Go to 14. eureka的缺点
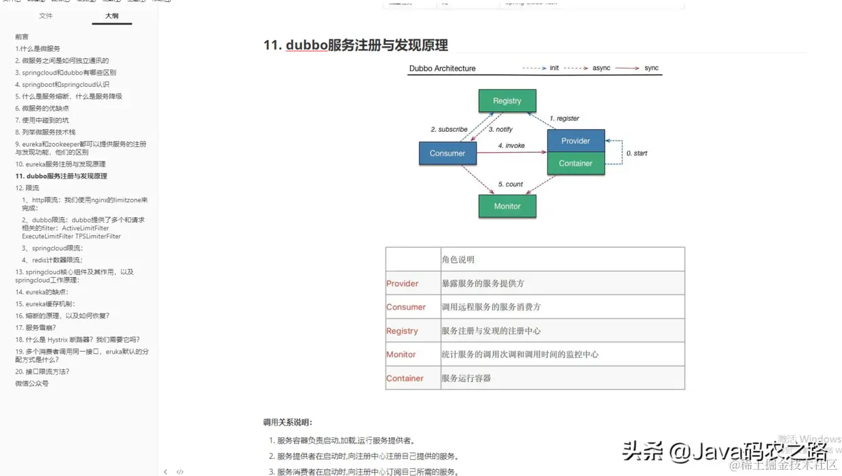 pyautogui.click(x=41, y=291)
